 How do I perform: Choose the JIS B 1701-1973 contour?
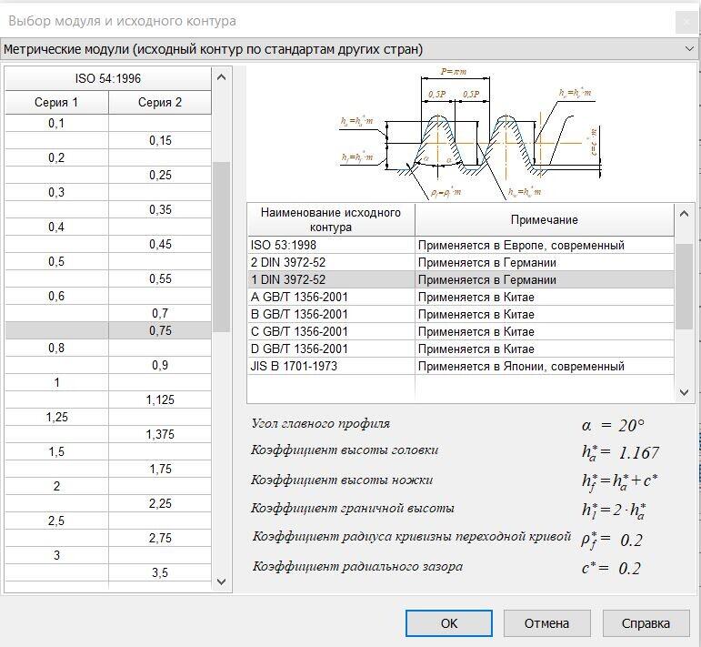[460, 367]
